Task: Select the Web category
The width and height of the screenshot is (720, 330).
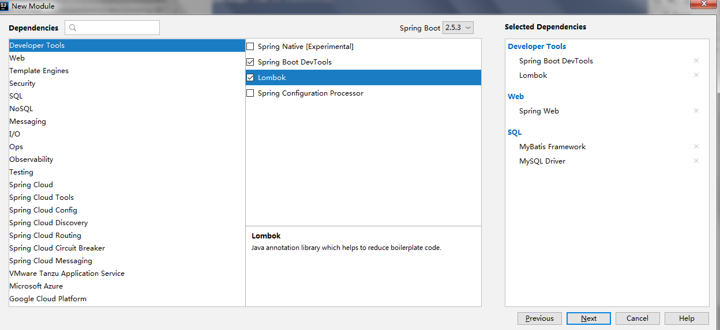Action: pyautogui.click(x=127, y=58)
